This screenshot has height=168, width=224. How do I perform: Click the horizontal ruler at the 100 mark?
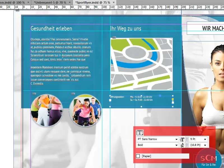(x=104, y=7)
